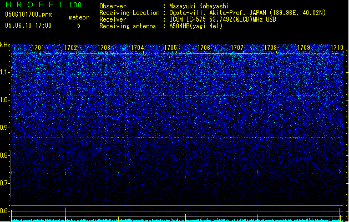The height and width of the screenshot is (222, 349).
Task: Click the 1707 time marker
Action: click(237, 48)
